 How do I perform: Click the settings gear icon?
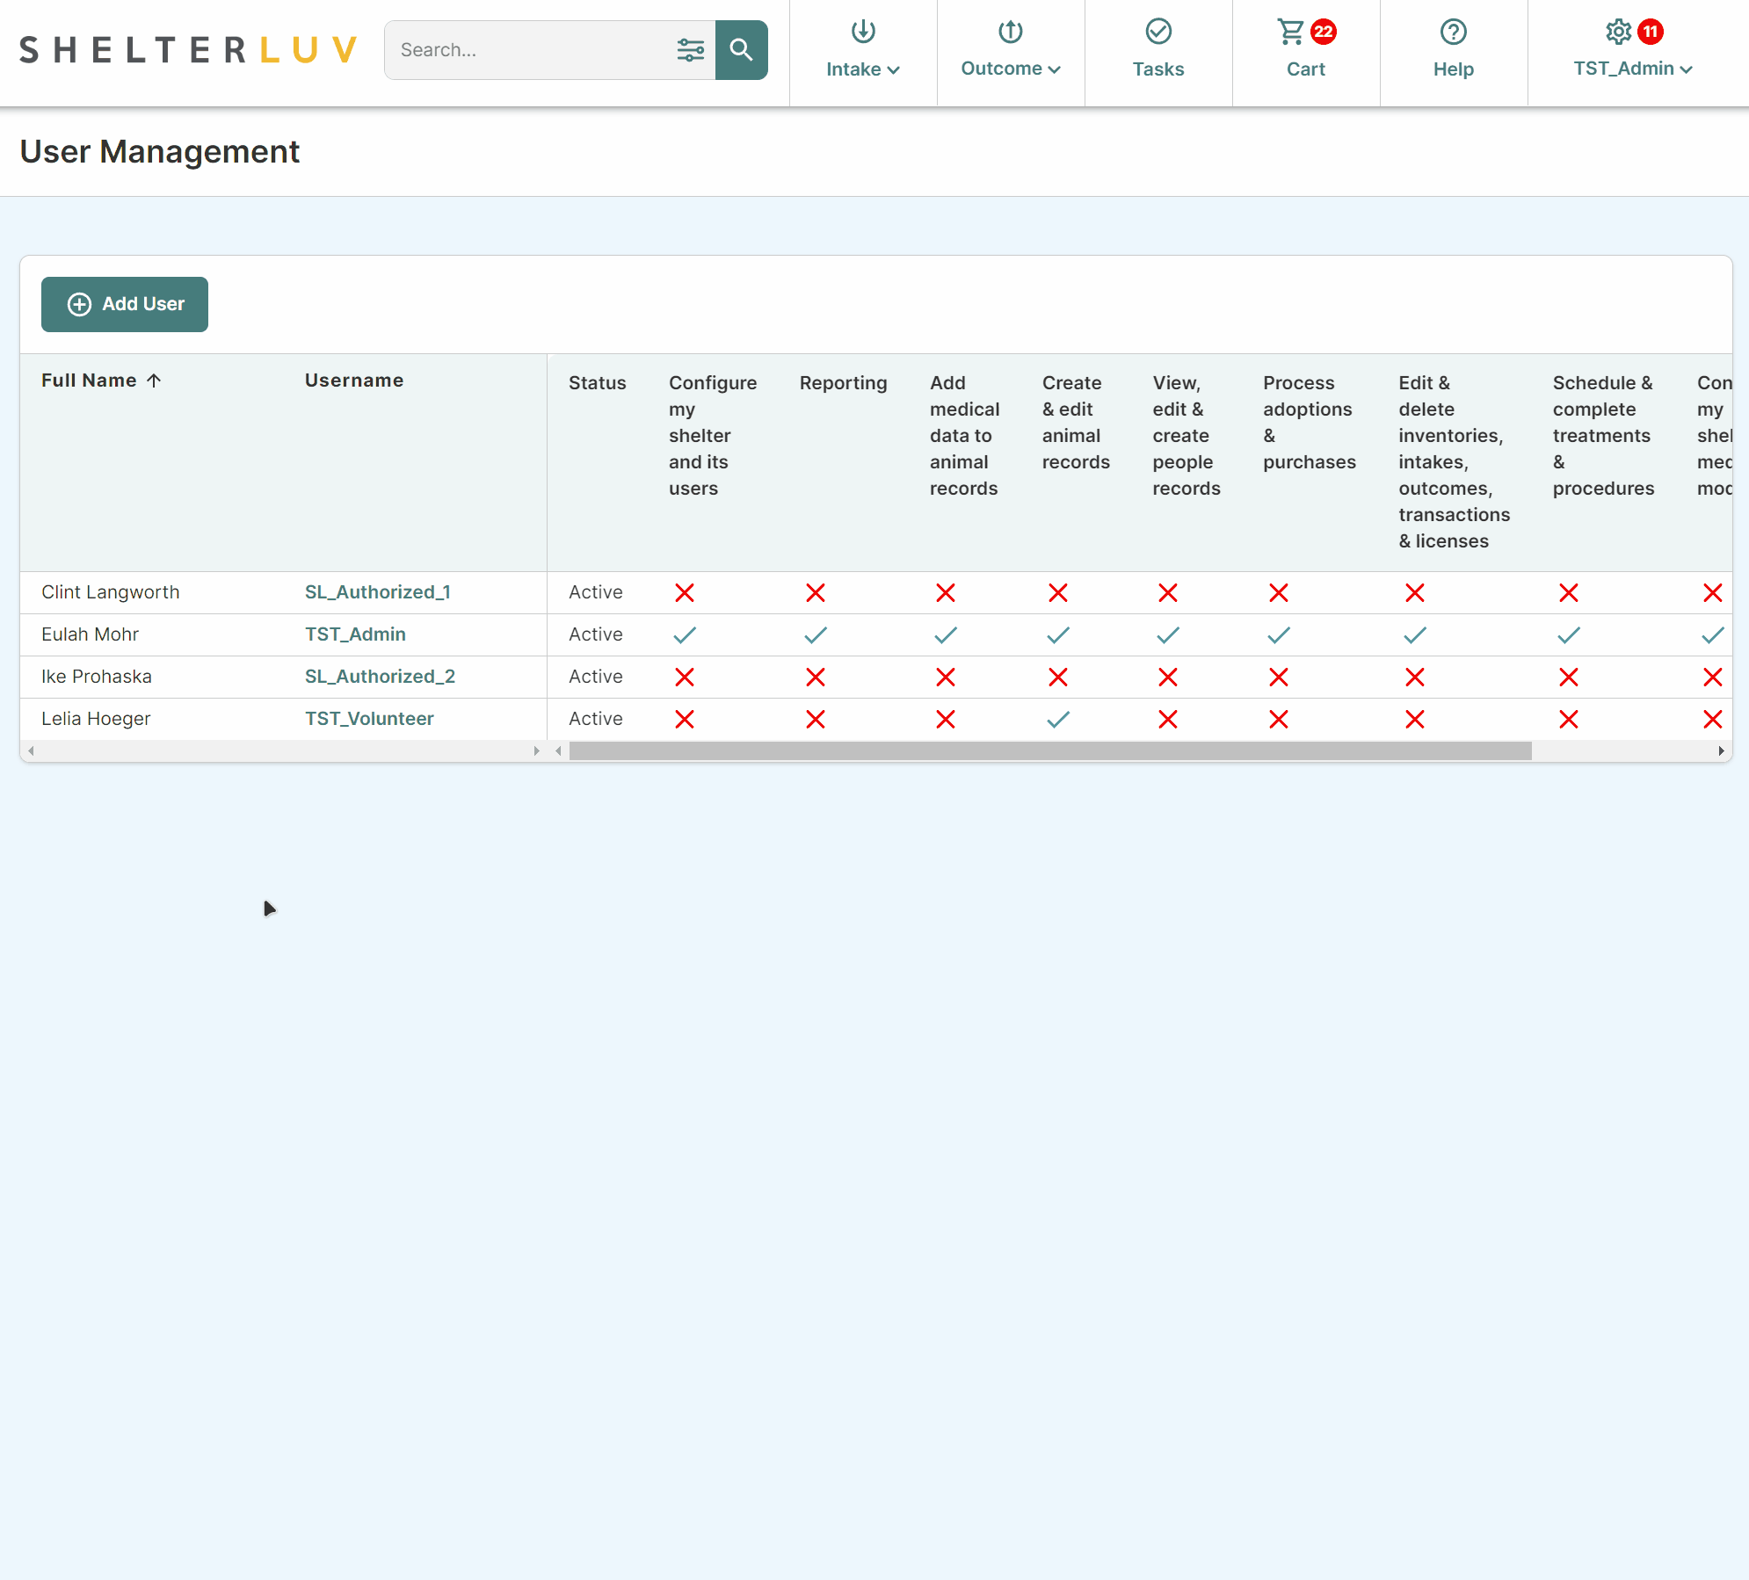1618,32
